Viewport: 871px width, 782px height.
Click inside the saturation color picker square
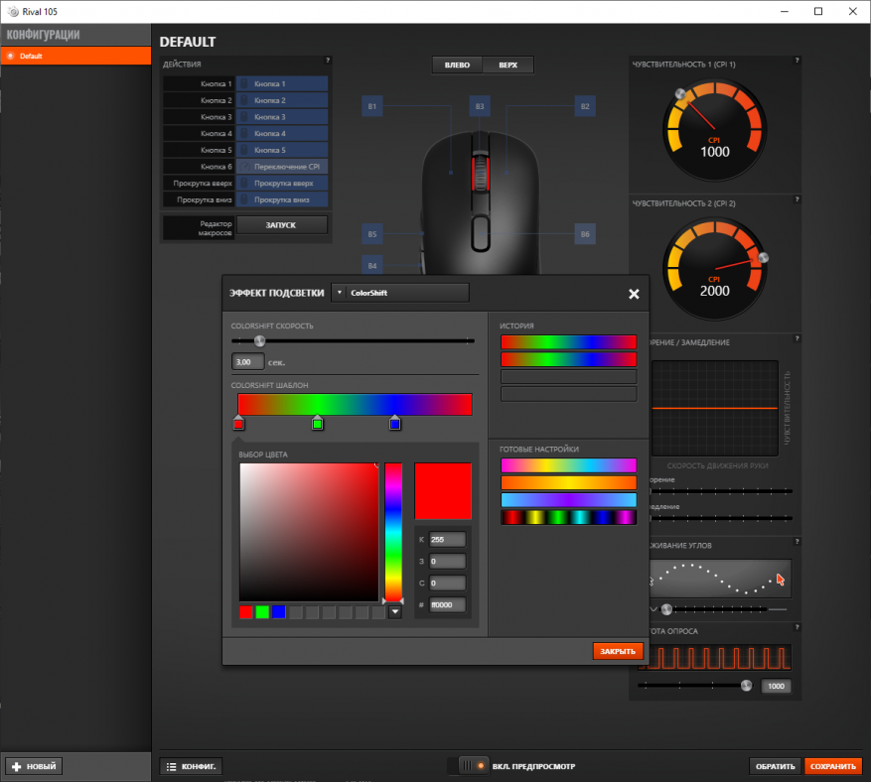click(309, 532)
